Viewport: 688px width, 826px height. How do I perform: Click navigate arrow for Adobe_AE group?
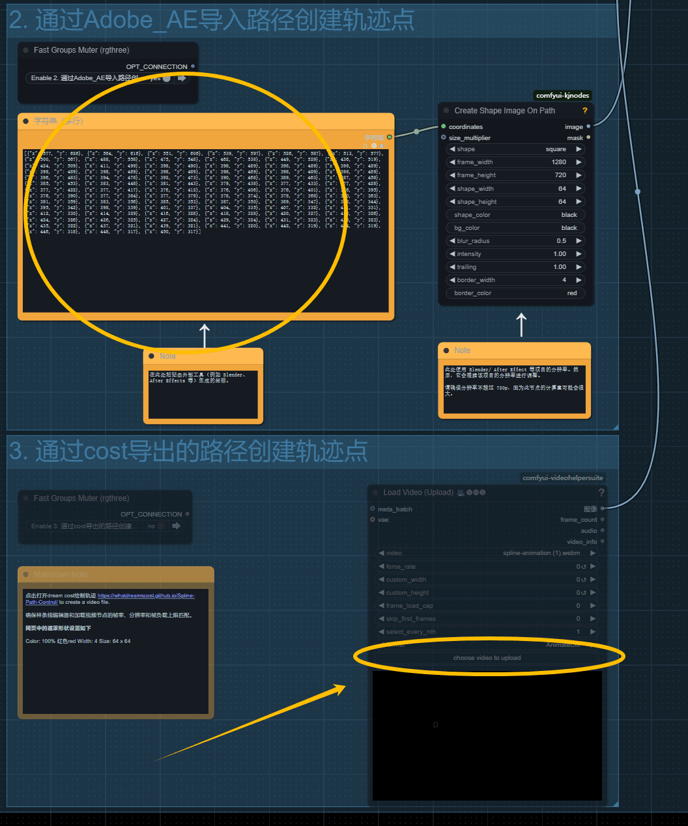(182, 78)
